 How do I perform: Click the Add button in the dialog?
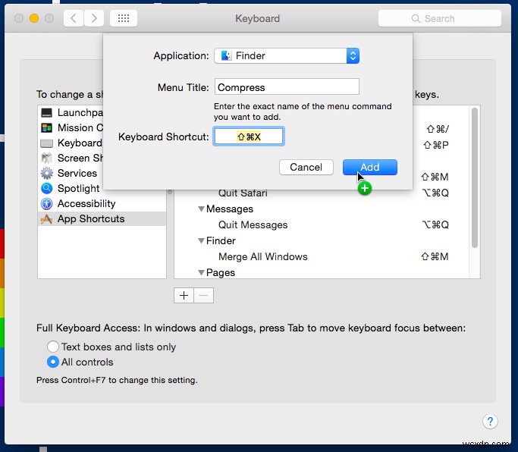[x=370, y=167]
